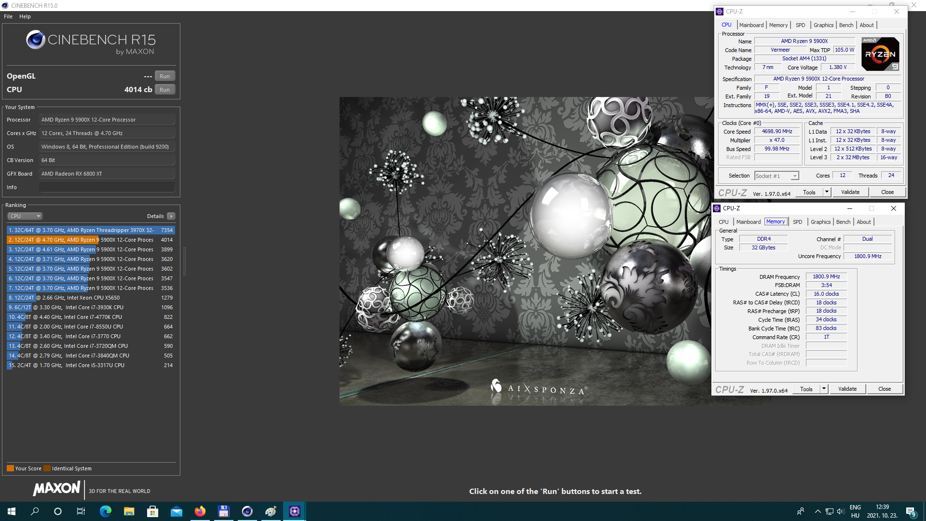Viewport: 926px width, 521px height.
Task: Switch to SPD tab in lower CPU-Z
Action: pos(798,222)
